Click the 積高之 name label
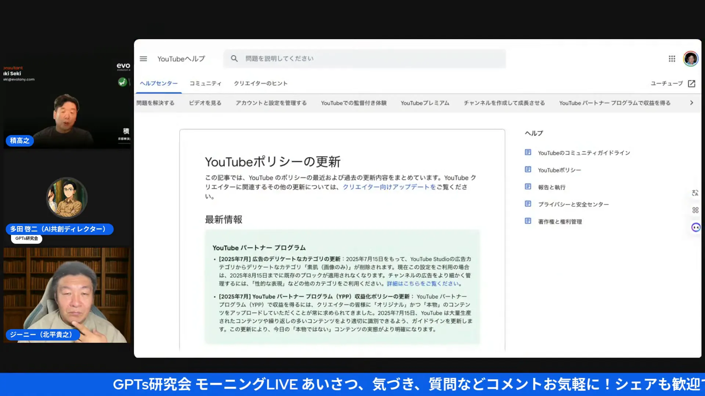The image size is (705, 396). pos(19,141)
